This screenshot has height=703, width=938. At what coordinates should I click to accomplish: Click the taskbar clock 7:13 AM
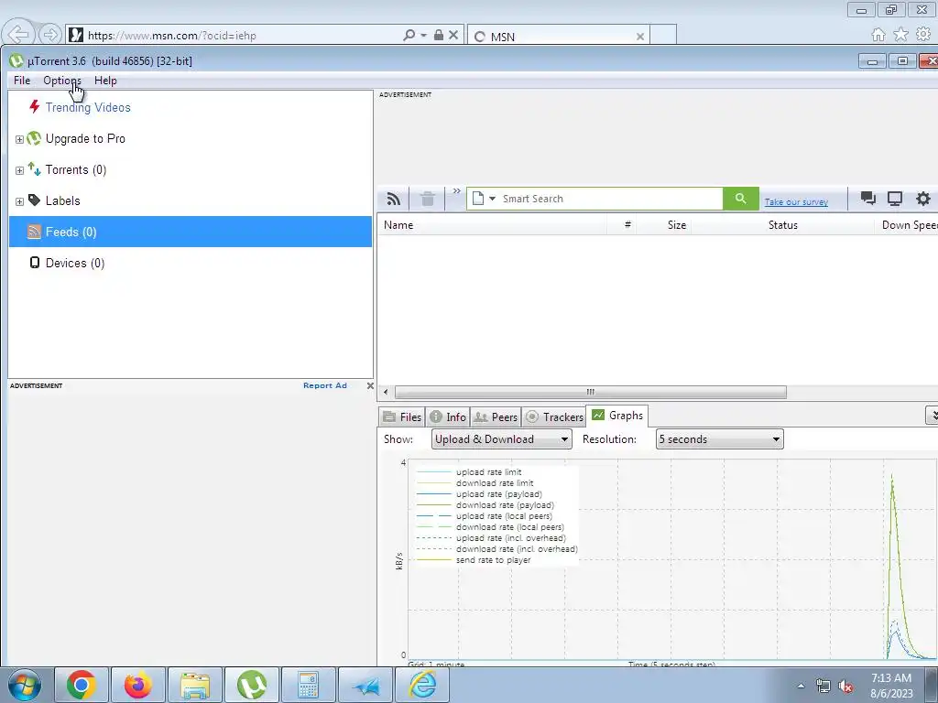tap(891, 678)
